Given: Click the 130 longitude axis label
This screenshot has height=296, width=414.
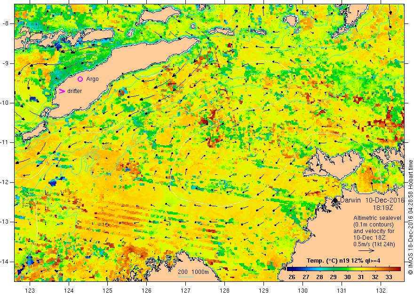Looking at the screenshot, I should coord(303,290).
